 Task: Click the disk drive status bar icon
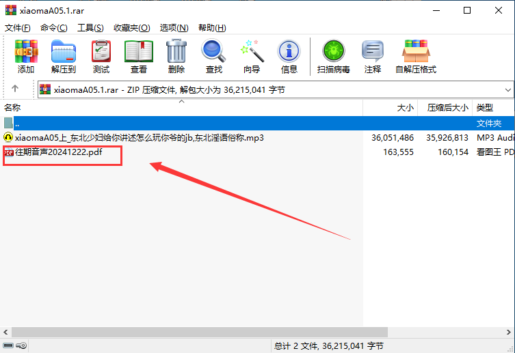click(8, 345)
